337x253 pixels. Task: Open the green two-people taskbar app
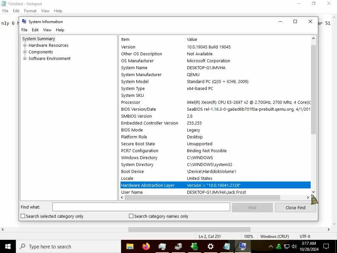click(194, 246)
